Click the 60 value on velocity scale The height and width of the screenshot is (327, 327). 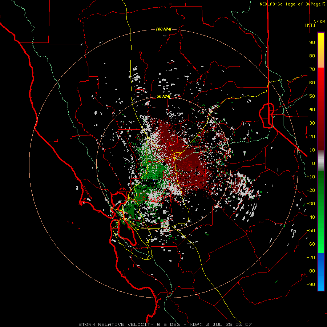(x=312, y=83)
